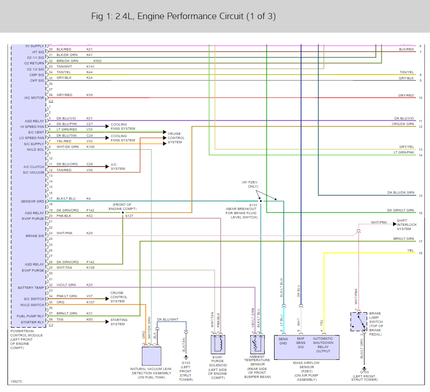
Task: Click the 'A/C CLUTCH' pin label
Action: [34, 167]
